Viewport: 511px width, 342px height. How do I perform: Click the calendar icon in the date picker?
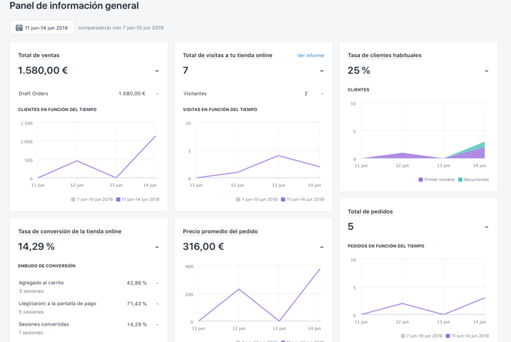click(x=19, y=28)
